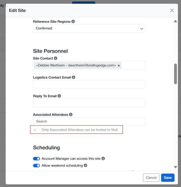Click the dialog vertical scrollbar thumb

click(x=175, y=74)
